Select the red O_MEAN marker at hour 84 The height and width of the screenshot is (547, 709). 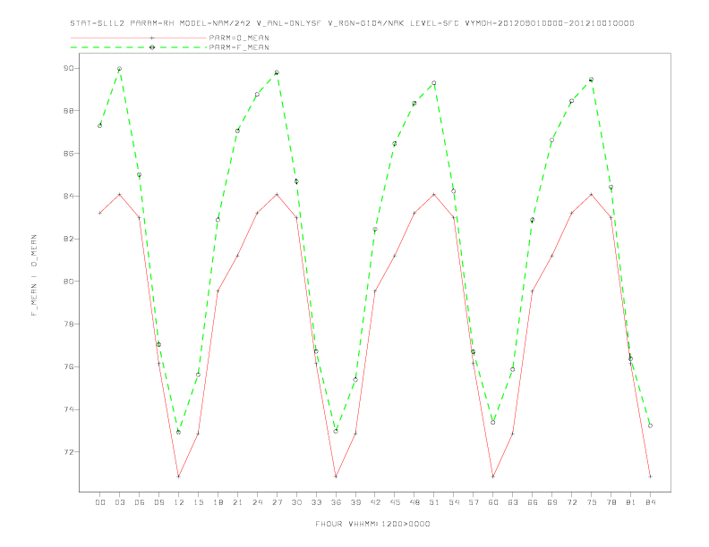coord(650,476)
